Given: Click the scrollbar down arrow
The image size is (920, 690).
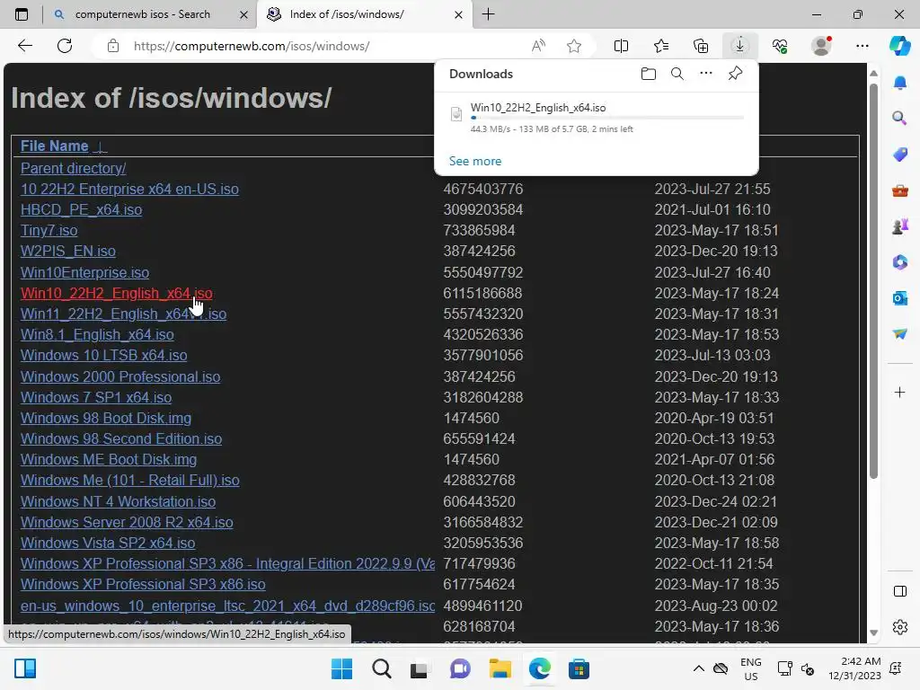Looking at the screenshot, I should (873, 632).
